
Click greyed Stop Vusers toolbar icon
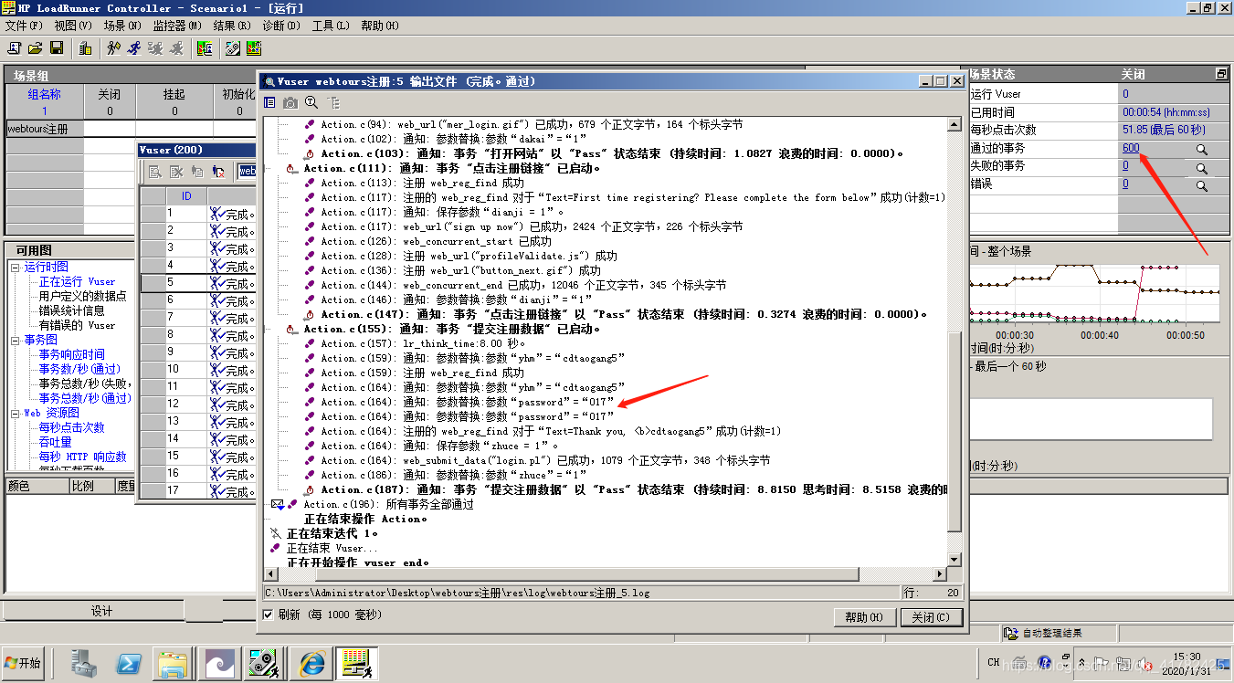click(x=176, y=48)
